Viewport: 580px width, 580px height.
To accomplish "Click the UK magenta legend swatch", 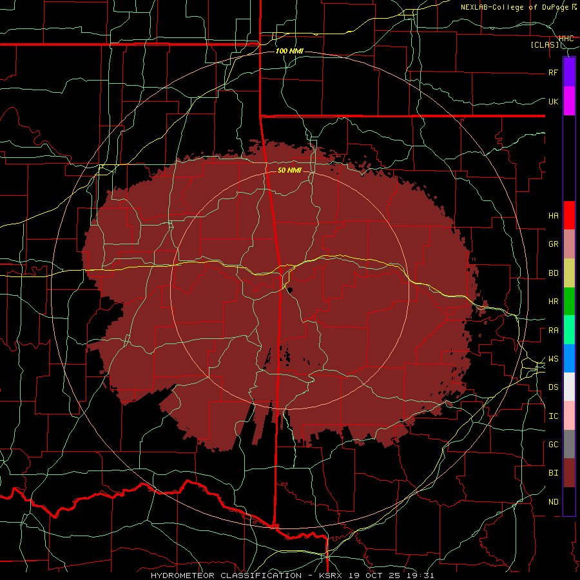I will (569, 101).
